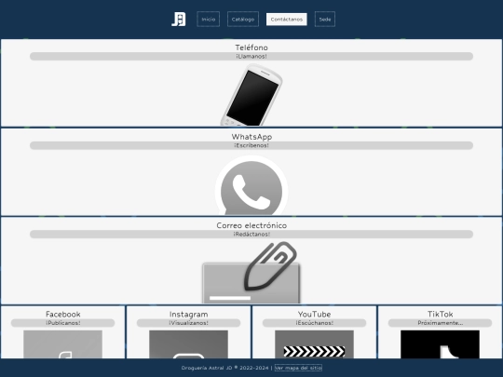Open the Instagram thumbnail image

188,344
